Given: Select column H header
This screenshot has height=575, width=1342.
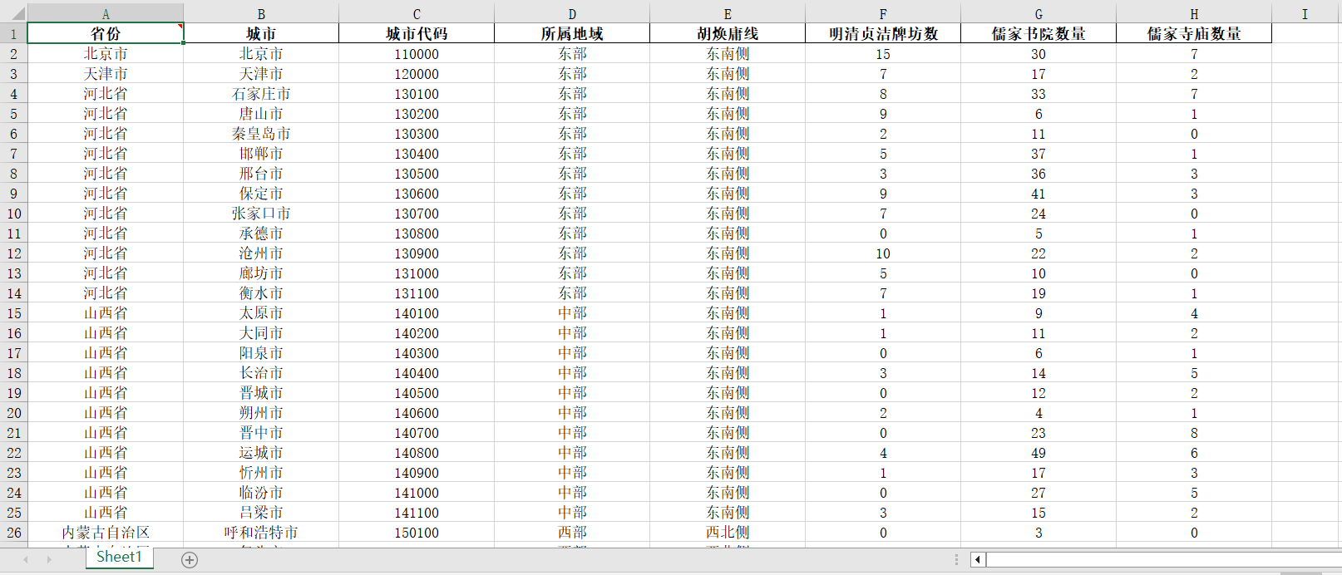Looking at the screenshot, I should click(1194, 14).
